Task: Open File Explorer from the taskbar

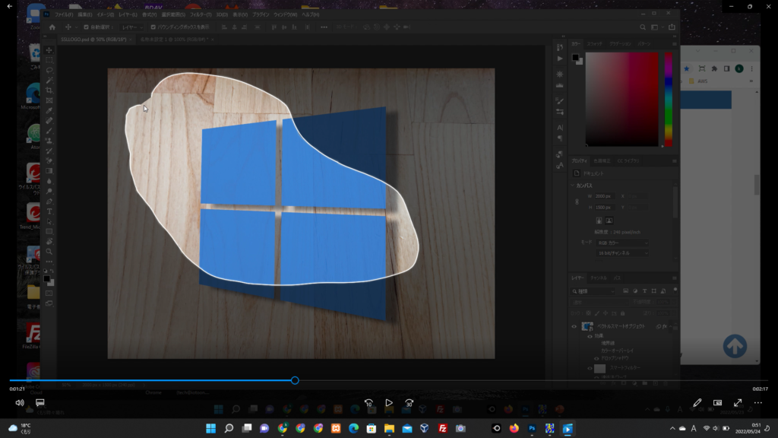Action: pyautogui.click(x=389, y=429)
